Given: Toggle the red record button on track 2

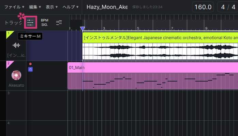Looking at the screenshot, I should click(30, 64).
